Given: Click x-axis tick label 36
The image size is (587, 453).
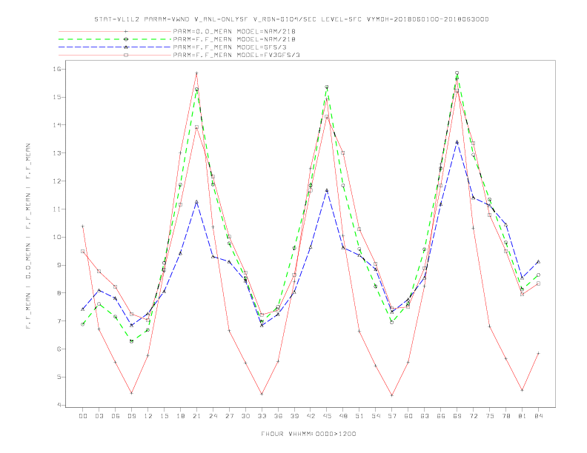Looking at the screenshot, I should pyautogui.click(x=278, y=416).
